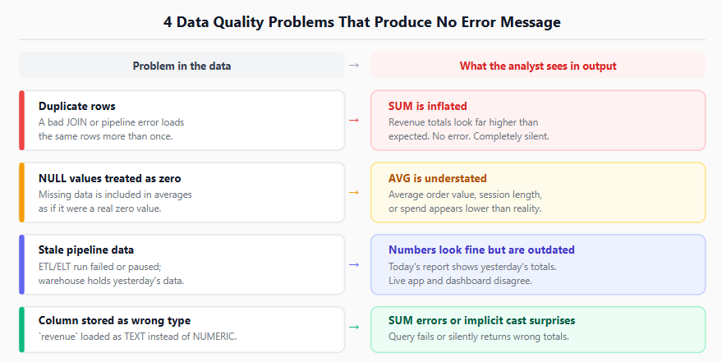Click the gray arrow between column headers

tap(354, 66)
